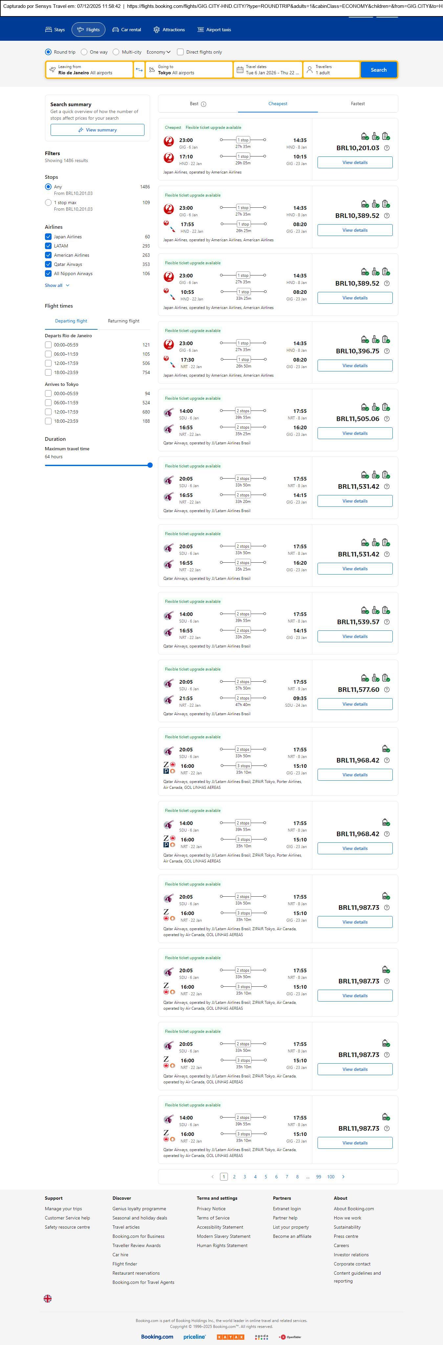Click the Leaving from Rio de Janeiro field
This screenshot has width=443, height=1345.
point(89,70)
